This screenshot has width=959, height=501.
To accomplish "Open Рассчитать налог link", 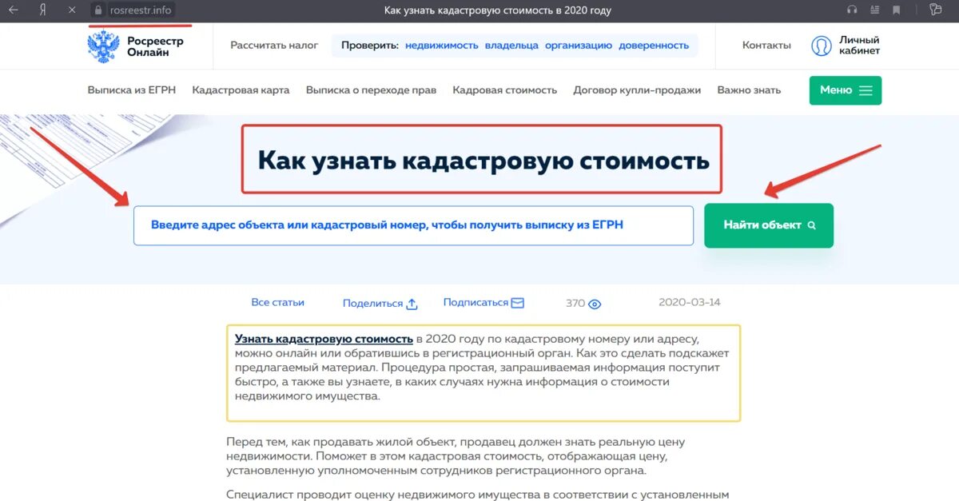I will click(x=274, y=46).
